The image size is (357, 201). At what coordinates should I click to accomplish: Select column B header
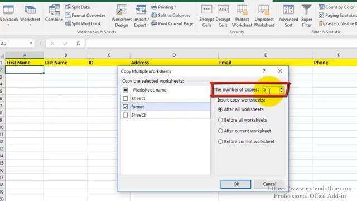(x=66, y=55)
